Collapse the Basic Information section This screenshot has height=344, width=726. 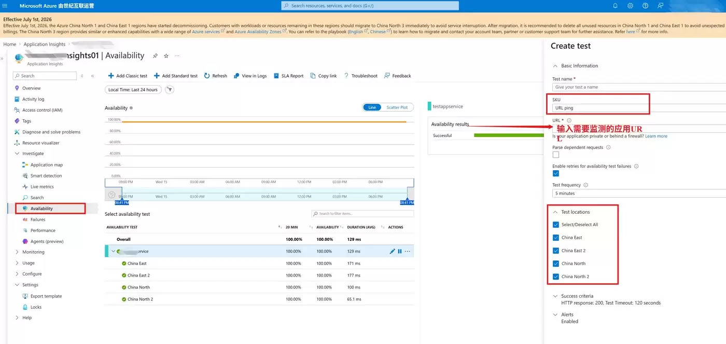tap(555, 66)
